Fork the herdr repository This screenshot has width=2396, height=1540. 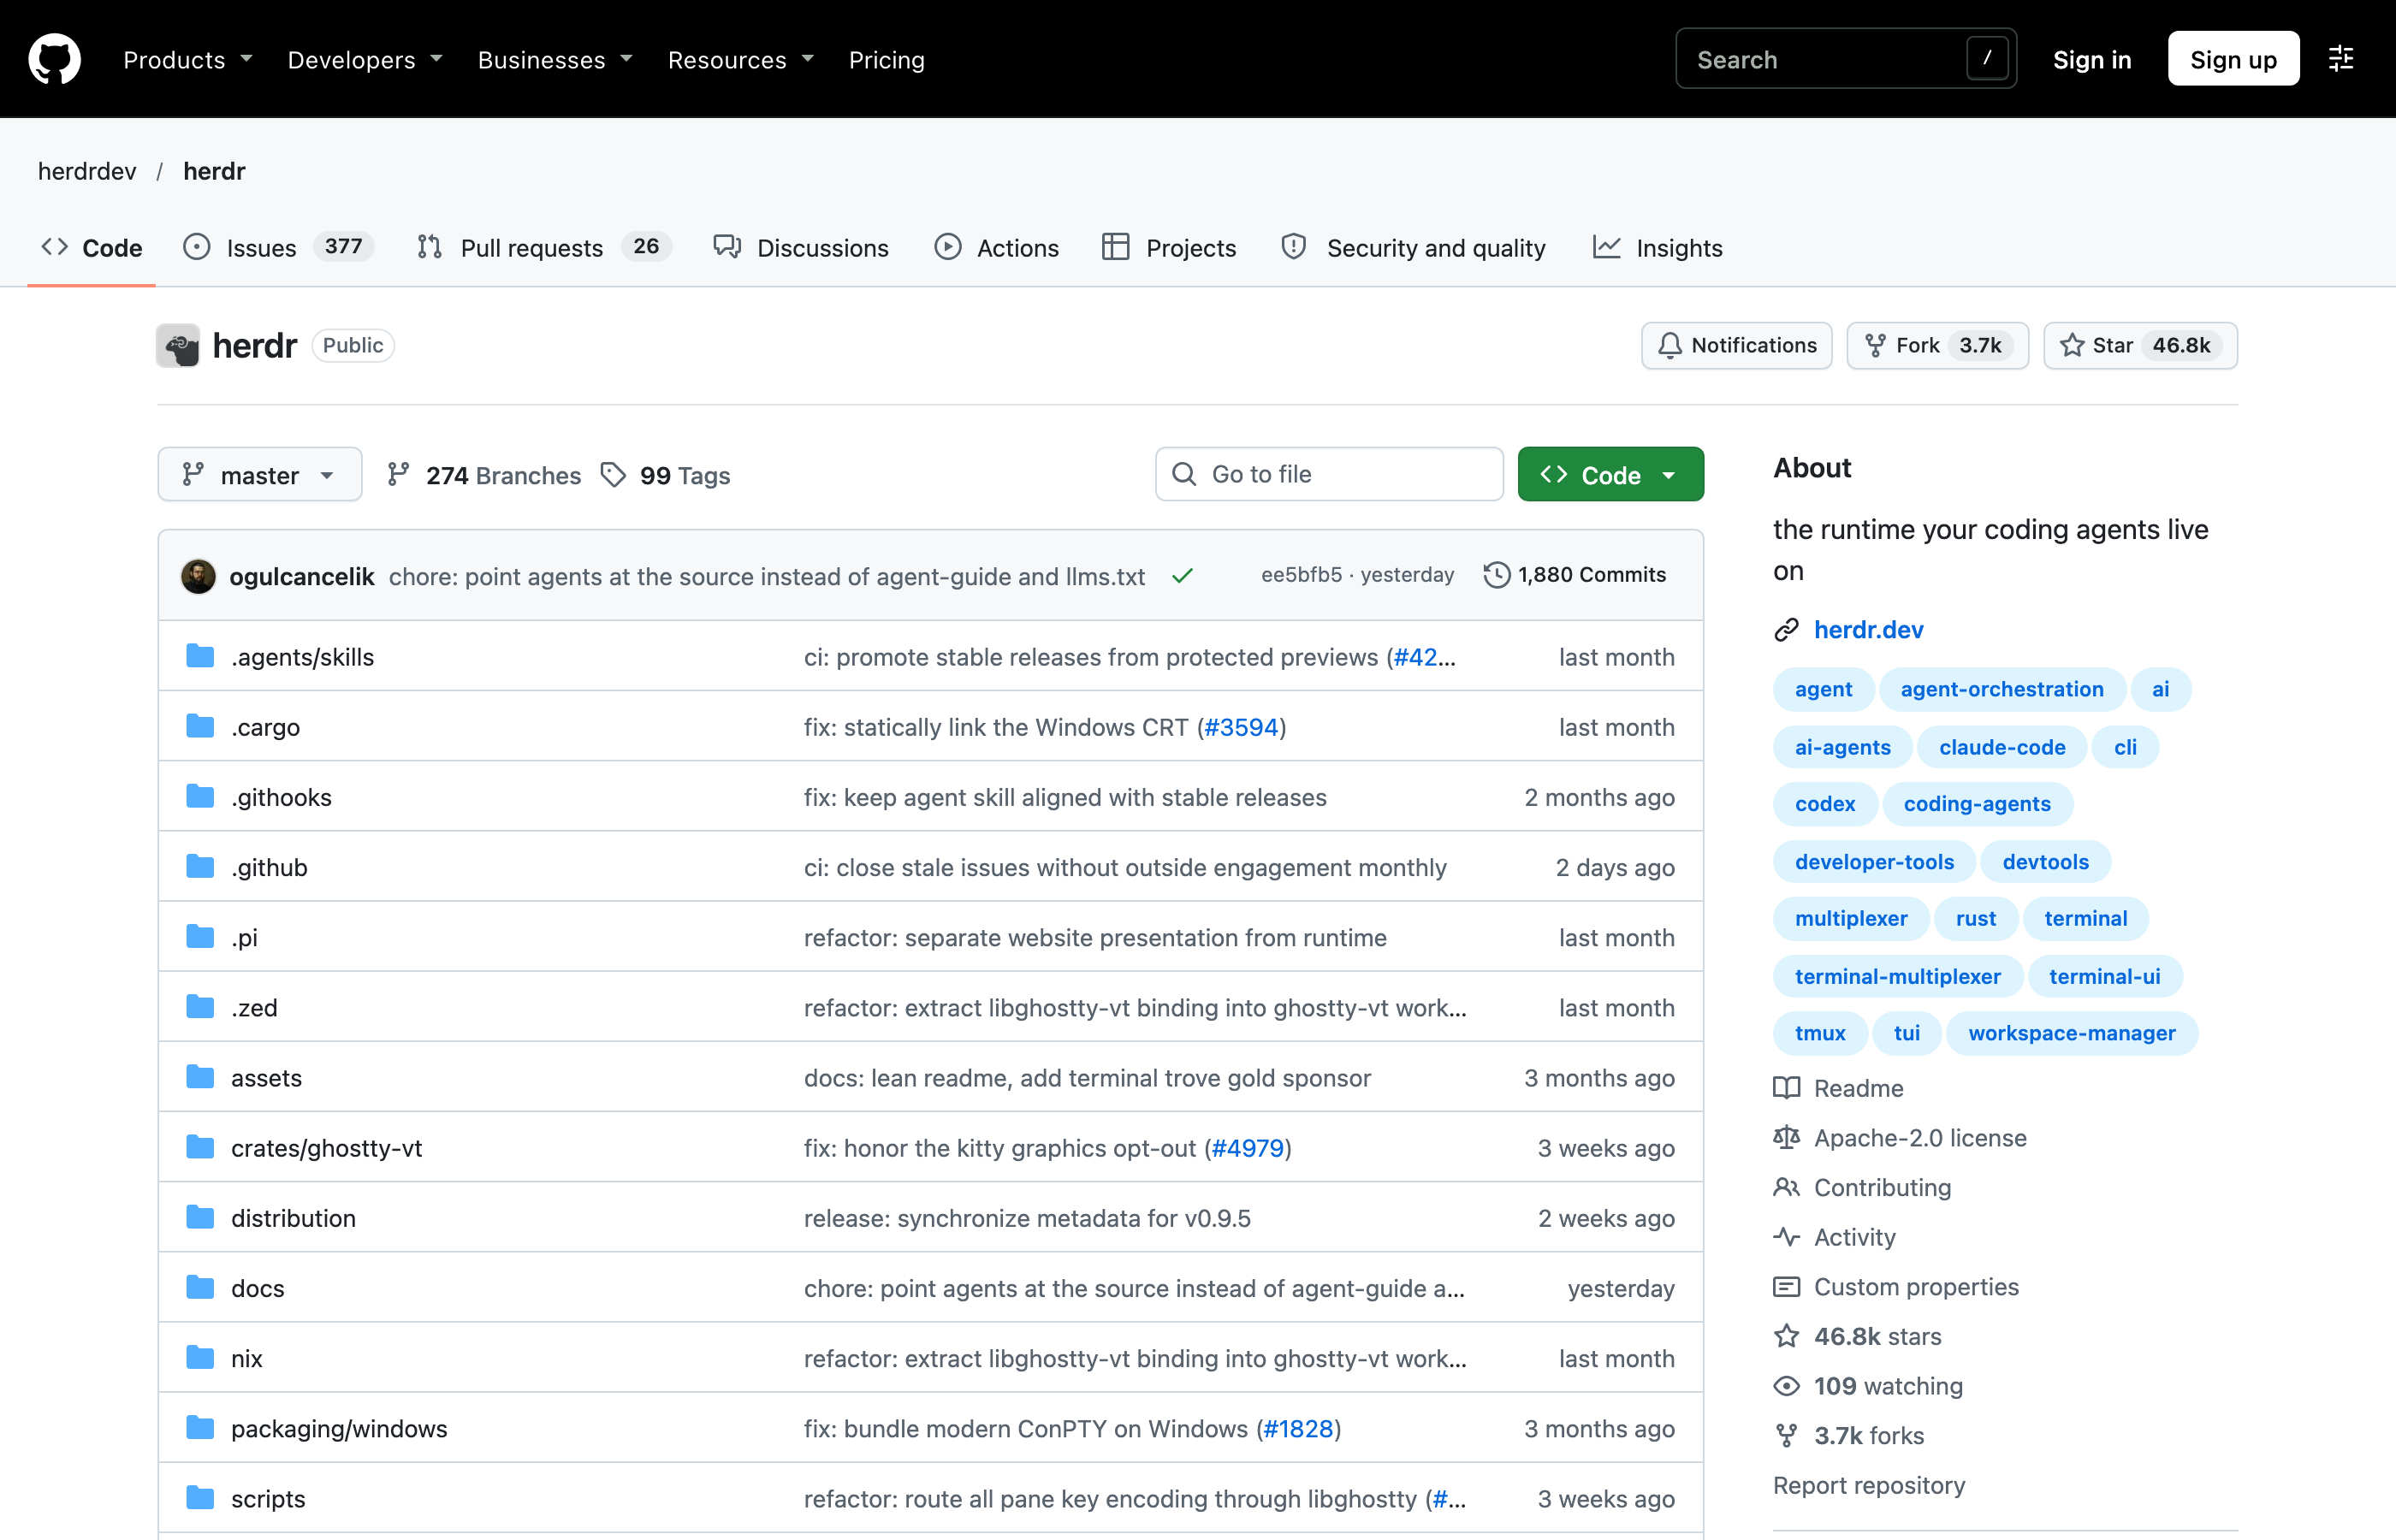(x=1937, y=345)
